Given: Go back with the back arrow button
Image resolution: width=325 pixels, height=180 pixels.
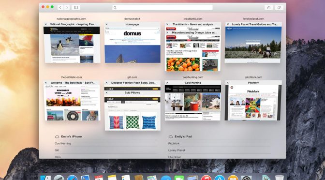Looking at the screenshot, I should pyautogui.click(x=60, y=7).
